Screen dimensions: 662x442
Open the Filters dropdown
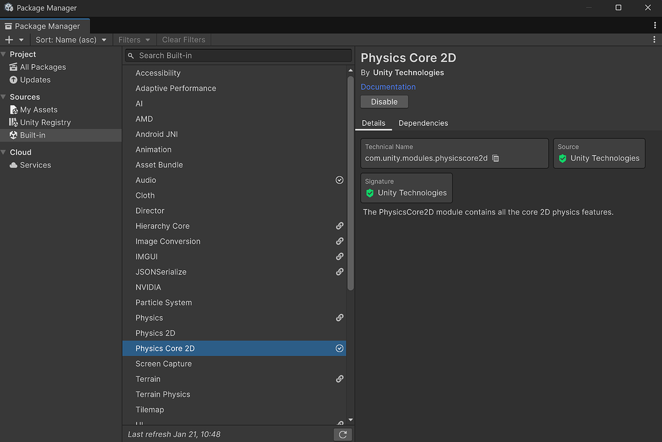tap(134, 39)
